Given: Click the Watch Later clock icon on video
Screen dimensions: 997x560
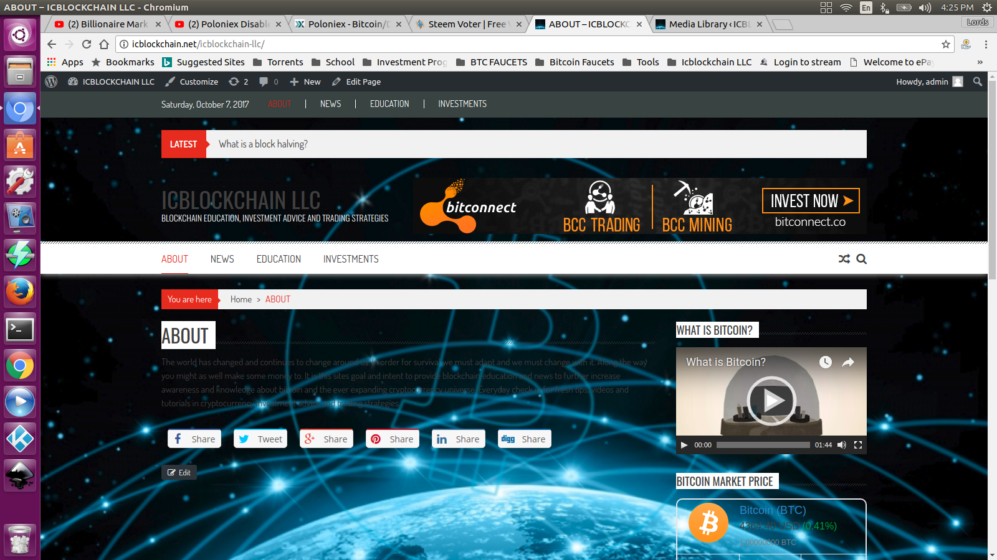Looking at the screenshot, I should point(826,362).
